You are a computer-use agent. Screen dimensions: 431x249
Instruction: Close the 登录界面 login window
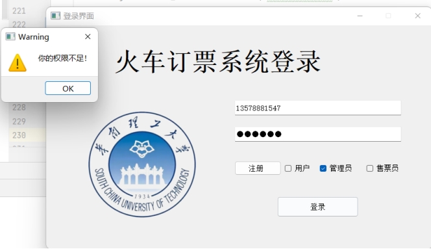point(417,16)
